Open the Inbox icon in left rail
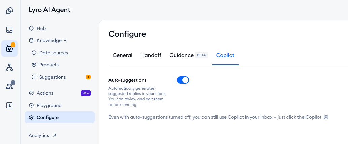 9,30
